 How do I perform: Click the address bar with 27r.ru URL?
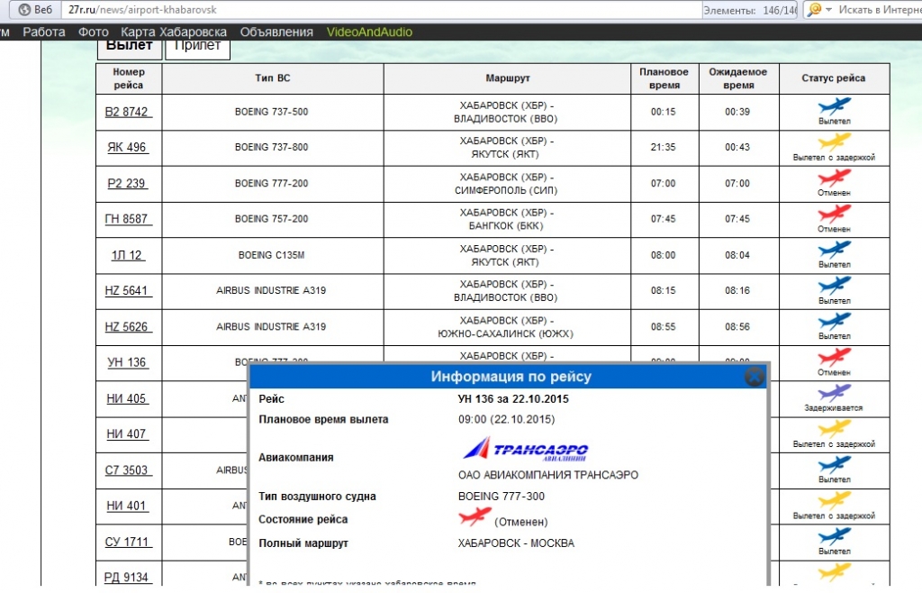tap(360, 9)
